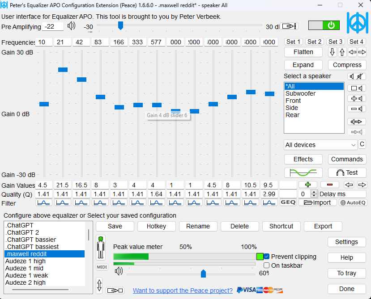Screen dimensions: 371x299
Task: Click the arrow-to-square icon near the support link
Action: [x=115, y=291]
